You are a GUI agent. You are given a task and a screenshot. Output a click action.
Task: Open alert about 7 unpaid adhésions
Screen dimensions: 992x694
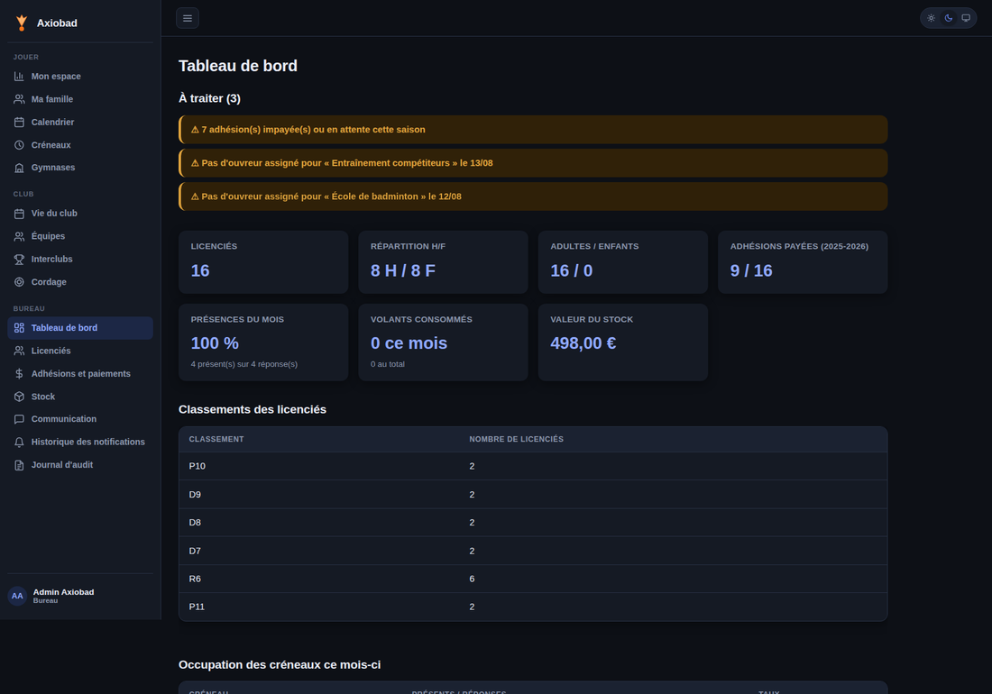click(533, 130)
